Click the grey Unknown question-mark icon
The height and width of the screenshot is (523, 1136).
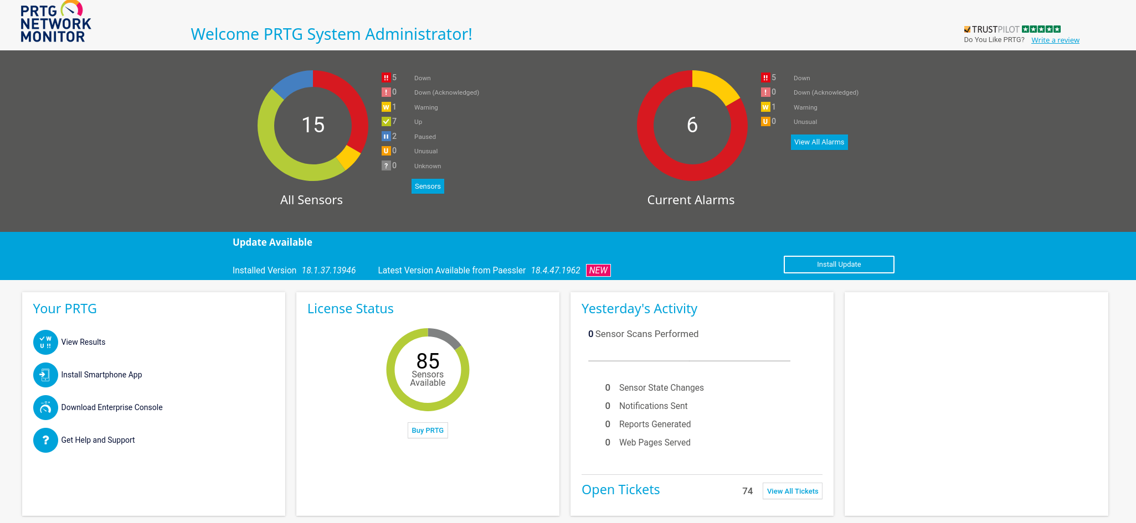pyautogui.click(x=386, y=166)
